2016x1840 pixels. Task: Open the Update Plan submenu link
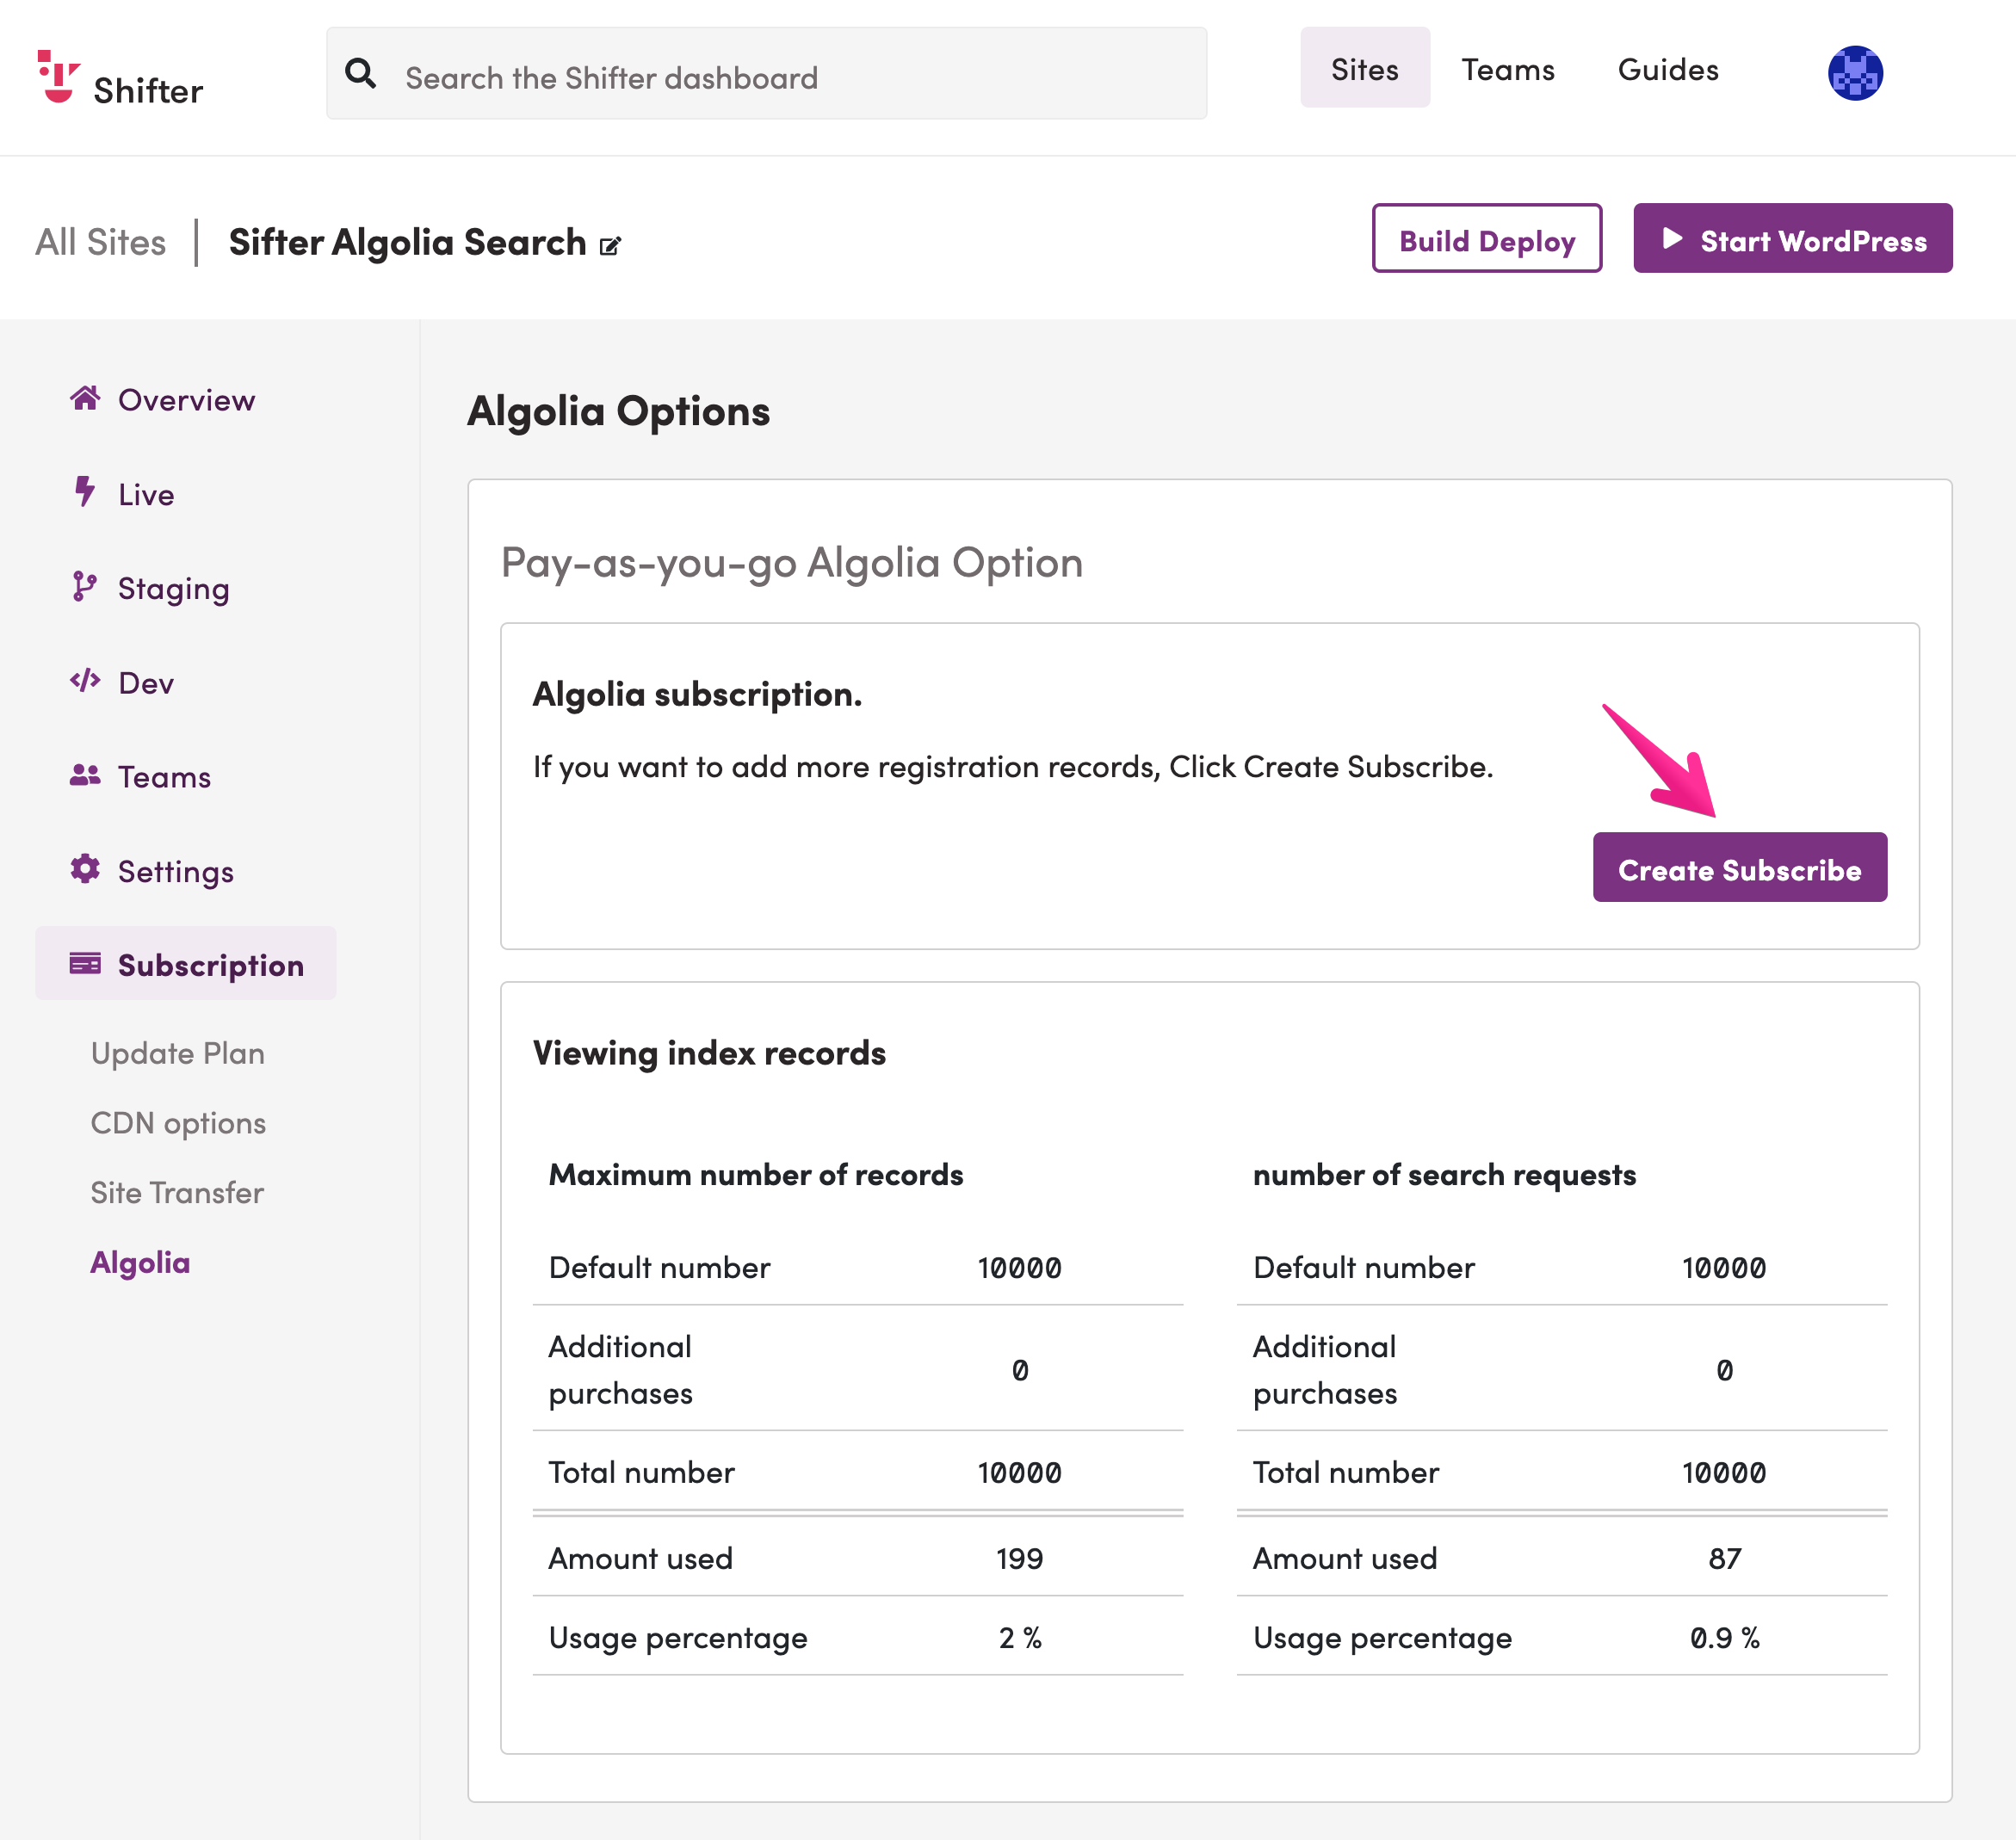(178, 1054)
